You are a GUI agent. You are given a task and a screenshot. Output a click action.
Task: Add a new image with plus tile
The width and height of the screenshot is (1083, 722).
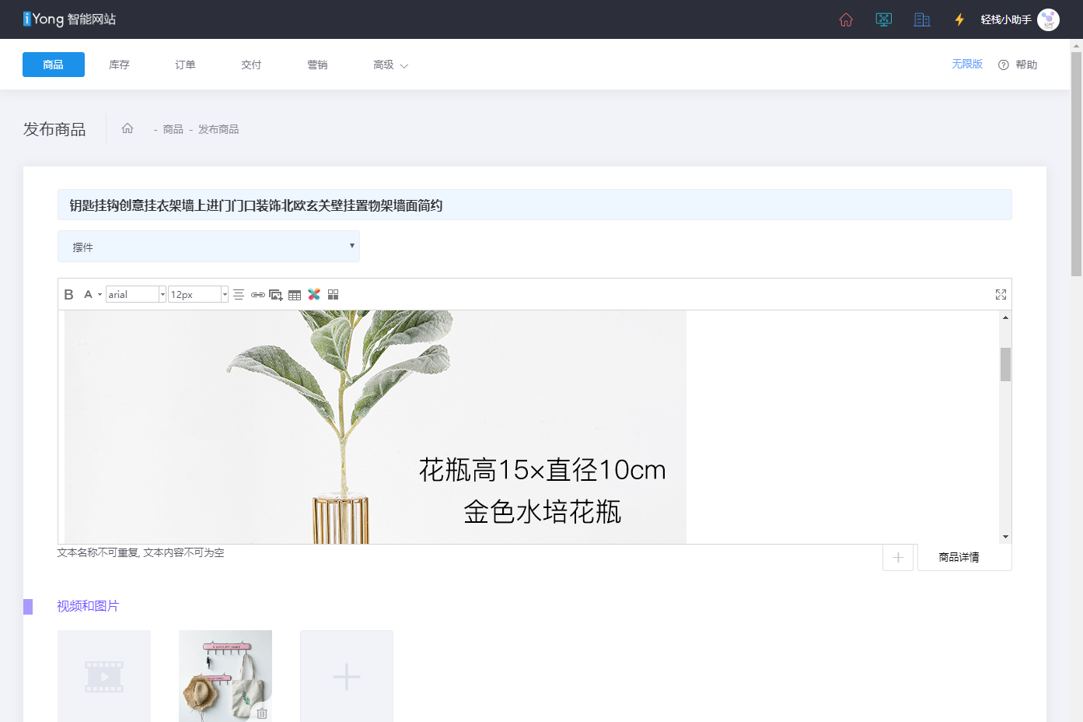347,676
